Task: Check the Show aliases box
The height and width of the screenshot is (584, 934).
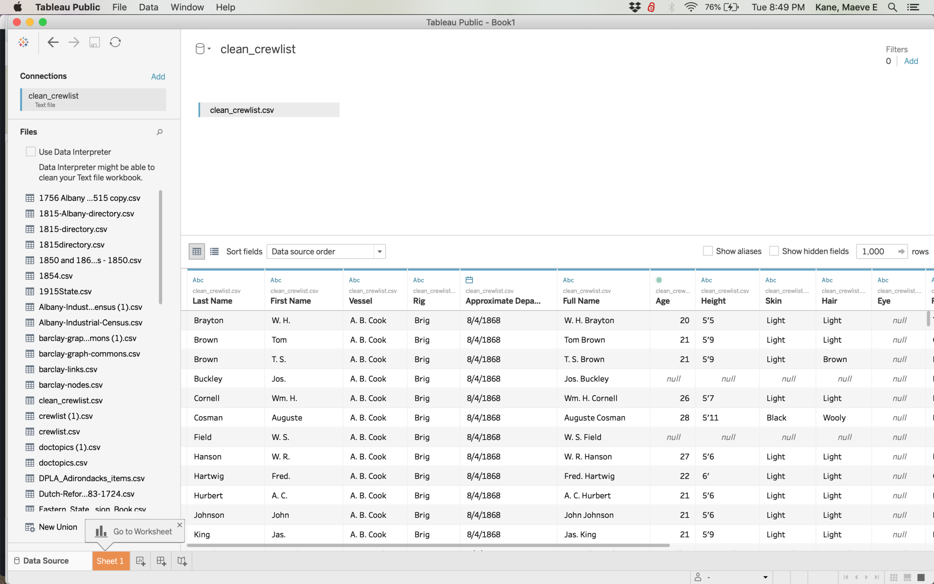Action: 708,251
